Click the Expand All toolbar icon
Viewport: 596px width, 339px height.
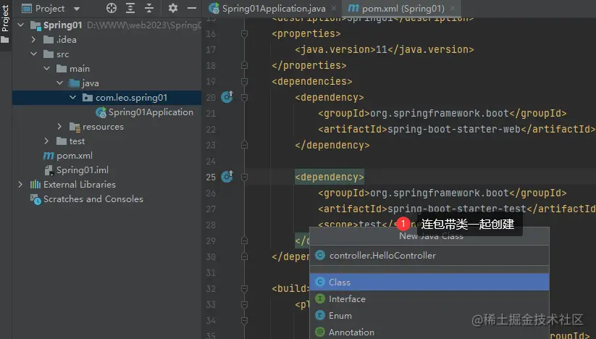click(x=130, y=8)
